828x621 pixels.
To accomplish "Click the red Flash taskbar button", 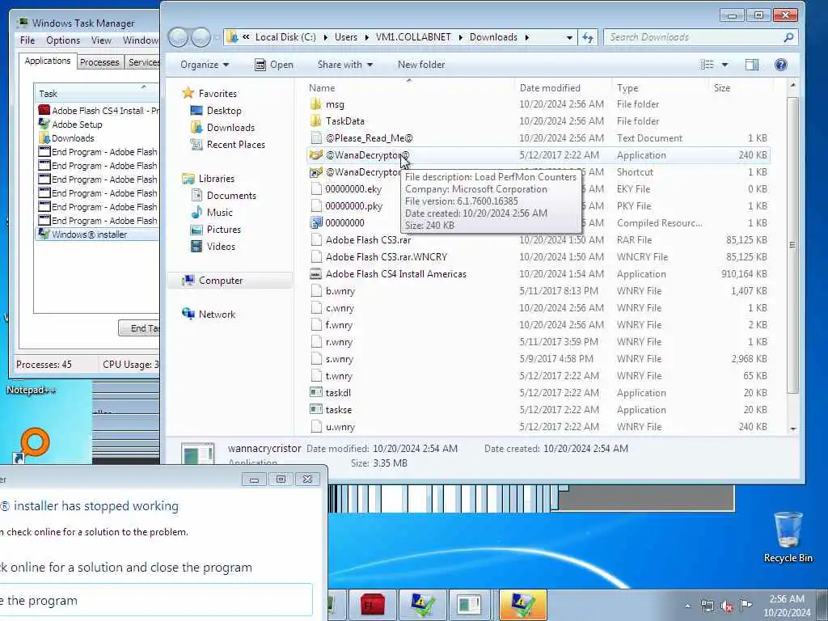I will pos(373,605).
